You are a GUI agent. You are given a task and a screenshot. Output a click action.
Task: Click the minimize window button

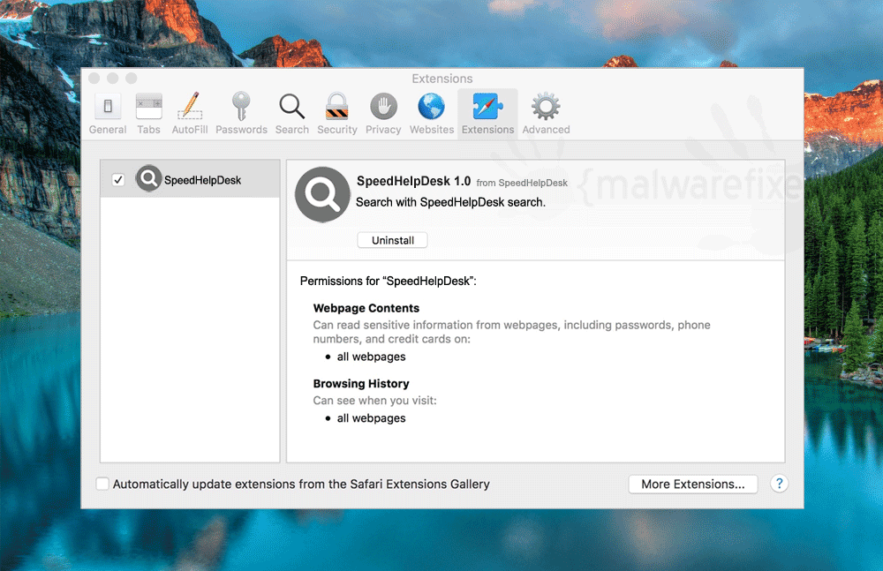click(x=113, y=79)
